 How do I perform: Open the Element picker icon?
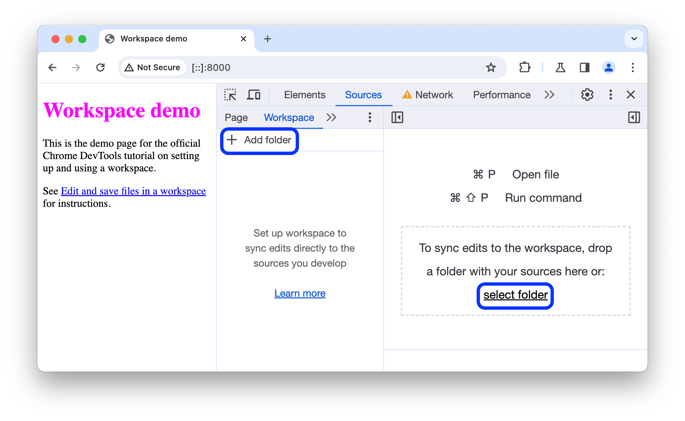pos(230,94)
